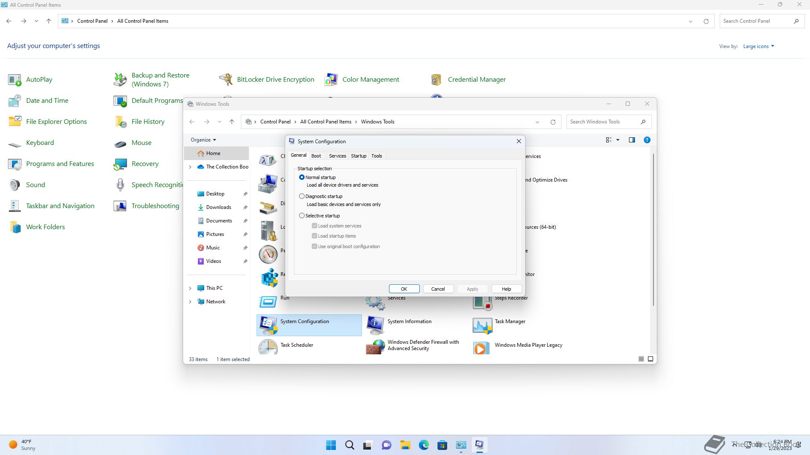The height and width of the screenshot is (455, 810).
Task: Click Help in System Configuration
Action: tap(506, 289)
